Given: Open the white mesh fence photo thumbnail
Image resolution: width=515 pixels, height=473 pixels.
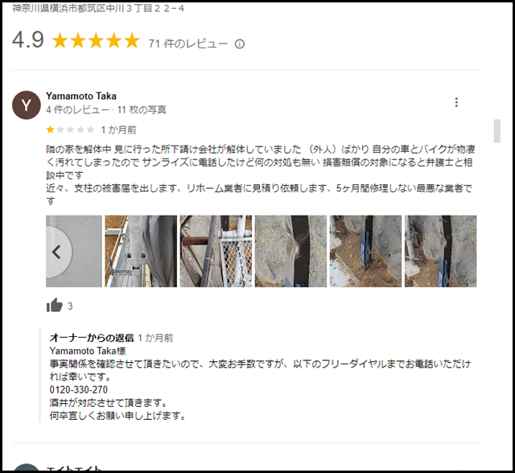Looking at the screenshot, I should (216, 251).
